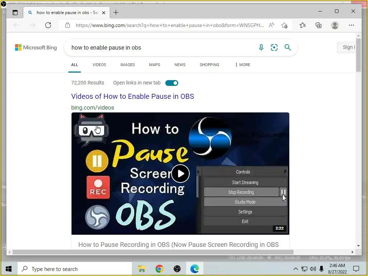
Task: View site information via lock icon
Action: [68, 25]
